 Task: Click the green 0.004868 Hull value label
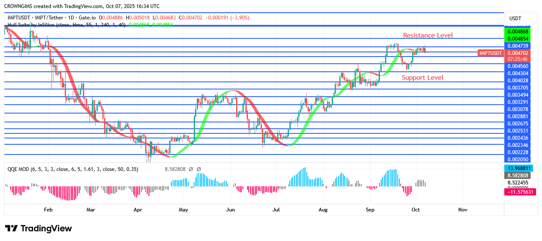pyautogui.click(x=518, y=32)
